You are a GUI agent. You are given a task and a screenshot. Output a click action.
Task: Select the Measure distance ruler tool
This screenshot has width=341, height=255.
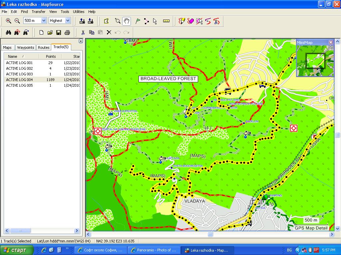pos(166,21)
